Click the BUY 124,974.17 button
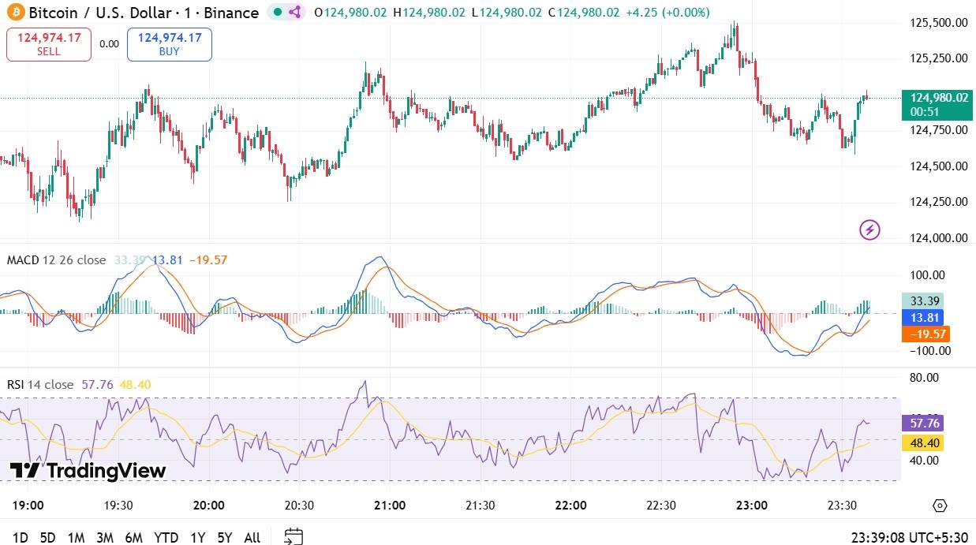Image resolution: width=976 pixels, height=545 pixels. tap(169, 44)
